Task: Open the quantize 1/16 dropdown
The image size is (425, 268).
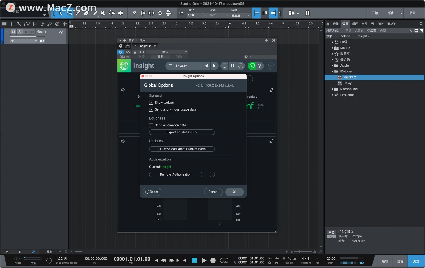Action: click(x=197, y=15)
